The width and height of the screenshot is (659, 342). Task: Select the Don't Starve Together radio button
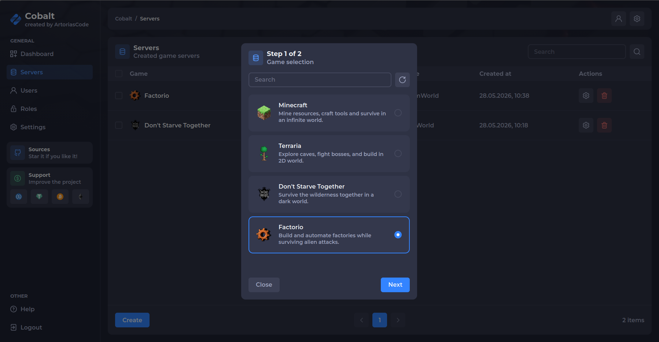click(x=398, y=194)
